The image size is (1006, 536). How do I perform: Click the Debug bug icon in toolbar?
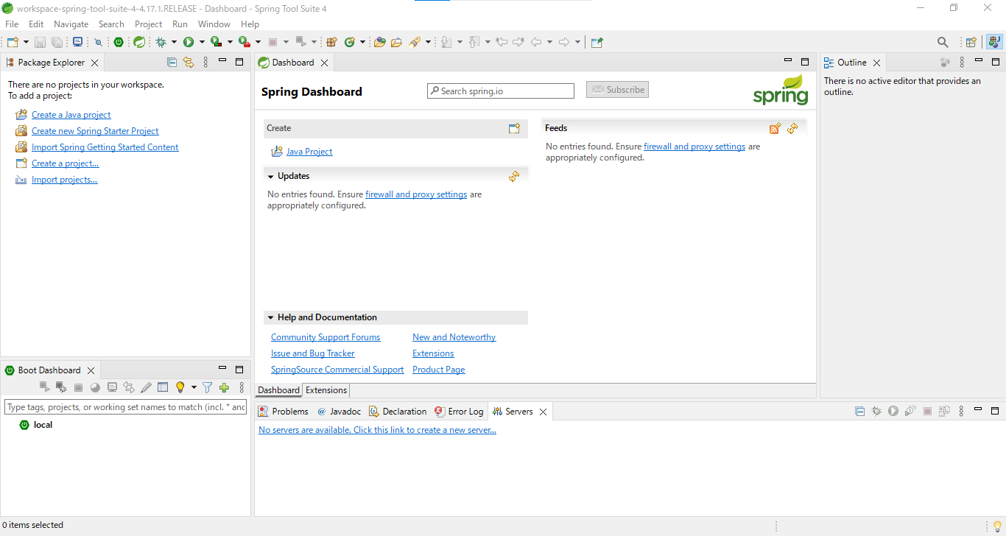[x=161, y=43]
